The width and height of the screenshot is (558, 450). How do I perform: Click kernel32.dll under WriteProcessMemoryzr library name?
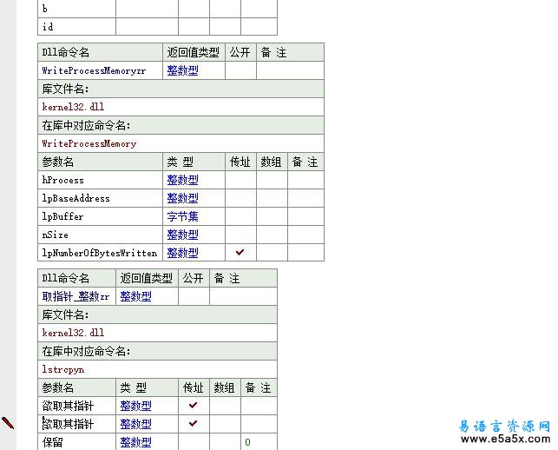[73, 107]
